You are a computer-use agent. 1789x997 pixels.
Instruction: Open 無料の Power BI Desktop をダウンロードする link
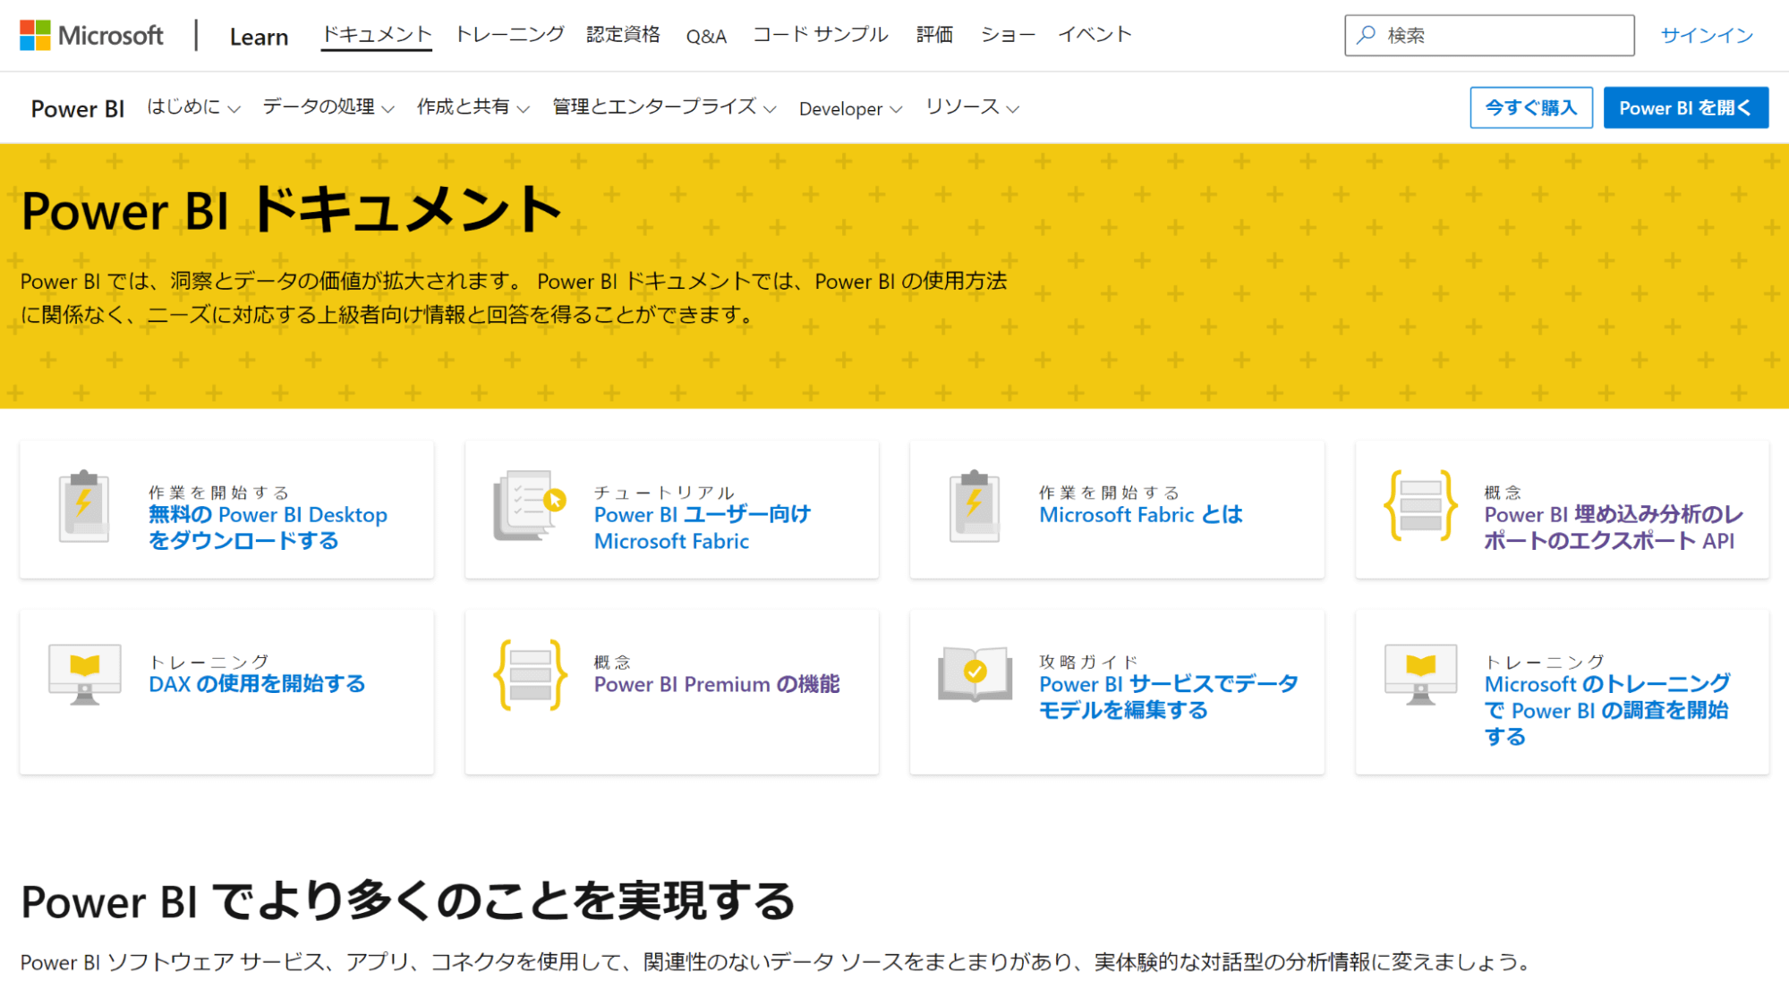point(268,528)
